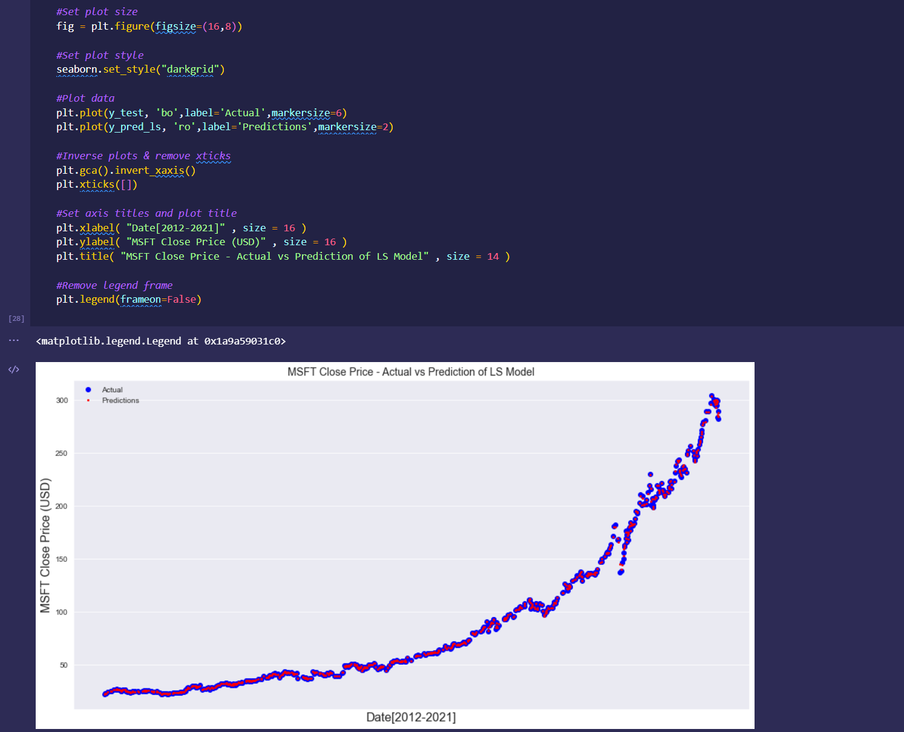The width and height of the screenshot is (904, 732).
Task: Click the plt.legend(frameon=False) code line
Action: click(x=129, y=299)
